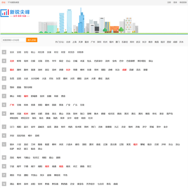The image size is (188, 188).
Task: Open the red 临沂 link in section L
Action: 135,144
